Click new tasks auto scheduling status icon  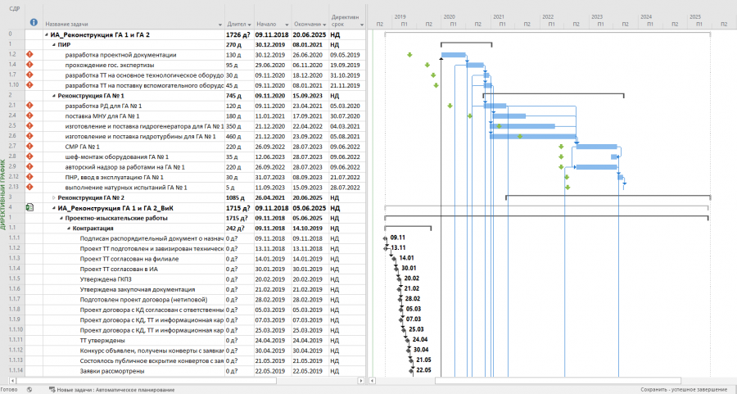(x=52, y=389)
